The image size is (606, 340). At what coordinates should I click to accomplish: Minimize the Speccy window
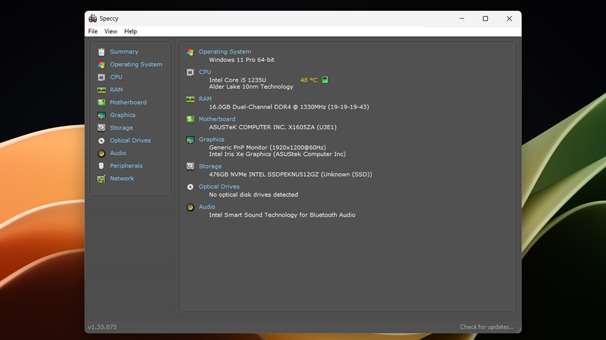pos(462,19)
